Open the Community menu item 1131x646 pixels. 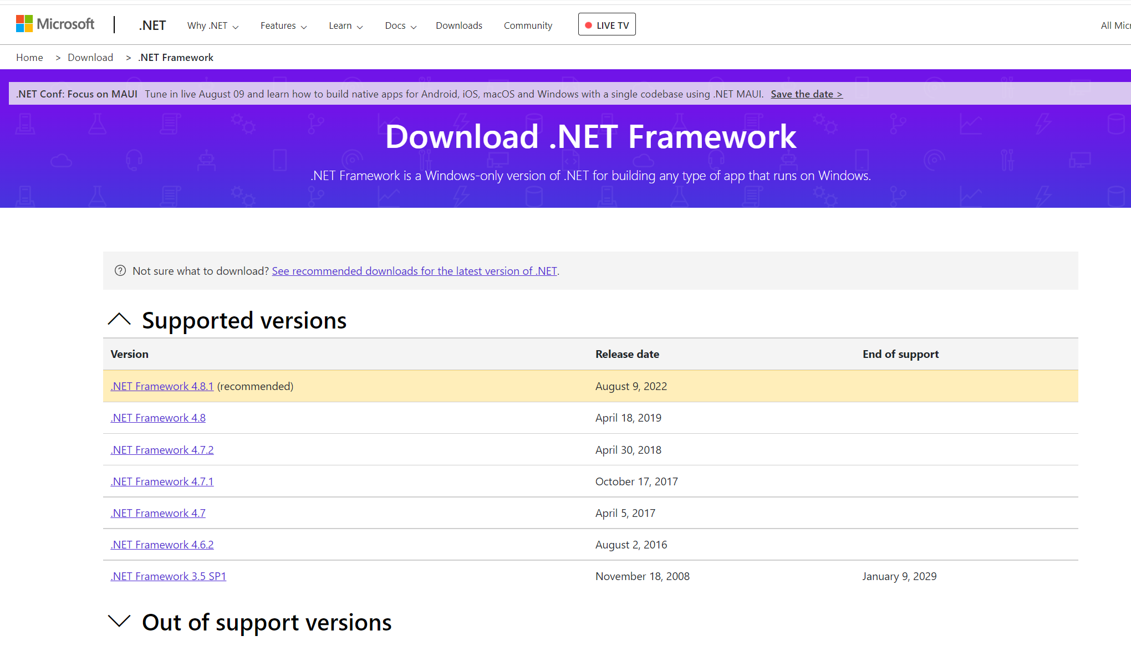[x=528, y=25]
